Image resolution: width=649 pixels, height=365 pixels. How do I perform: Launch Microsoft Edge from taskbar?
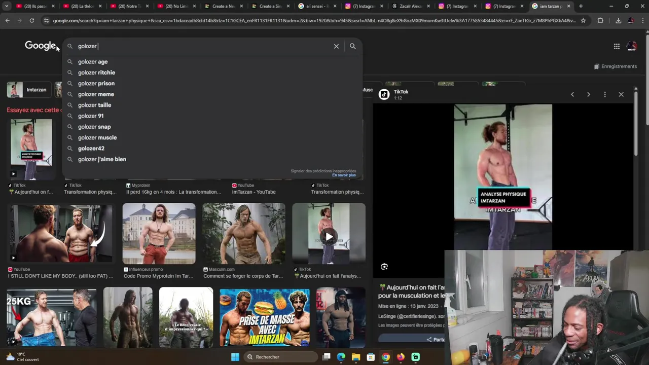(341, 357)
